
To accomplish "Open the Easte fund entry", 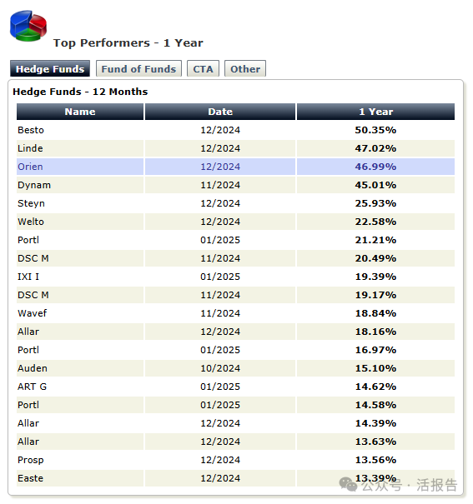I will coord(31,478).
